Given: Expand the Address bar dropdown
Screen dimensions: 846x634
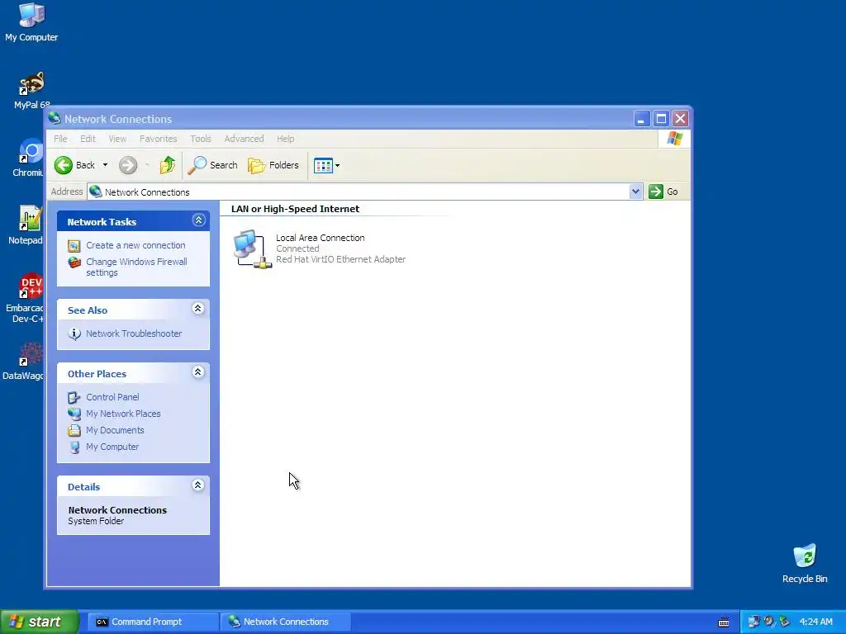Looking at the screenshot, I should [635, 192].
